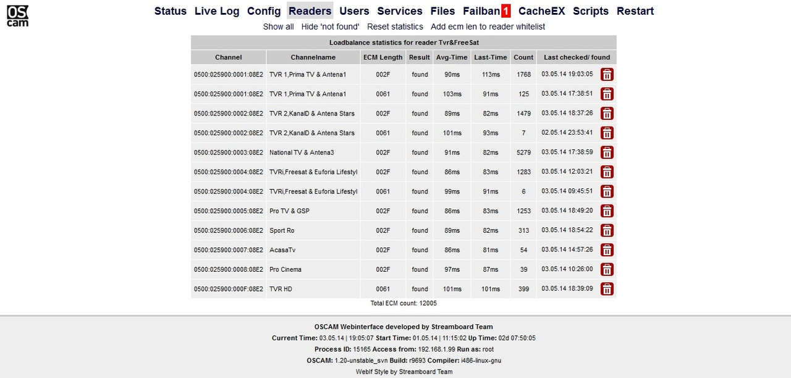The height and width of the screenshot is (378, 791).
Task: Click channel name 'Sport Ro'
Action: point(282,230)
